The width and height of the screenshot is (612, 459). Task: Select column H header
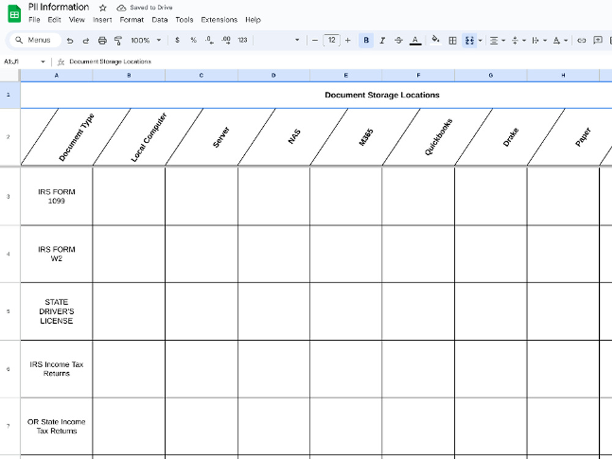click(x=563, y=75)
